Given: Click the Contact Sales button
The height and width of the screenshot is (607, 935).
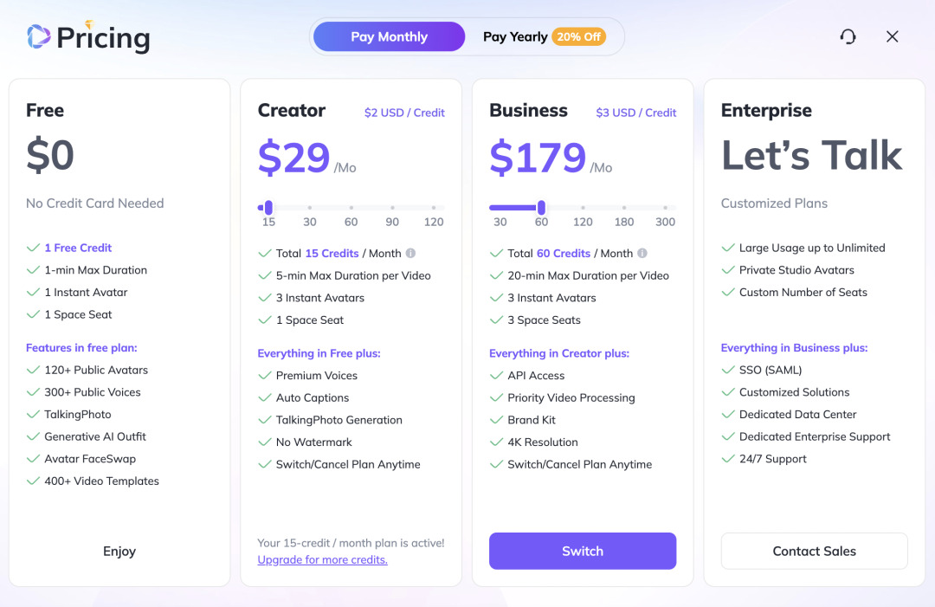Looking at the screenshot, I should click(x=814, y=551).
